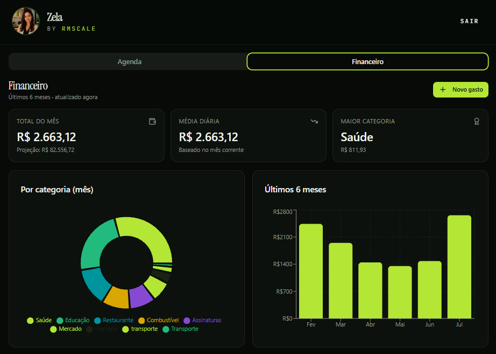
Task: Click the SAIR logout link
Action: click(469, 21)
